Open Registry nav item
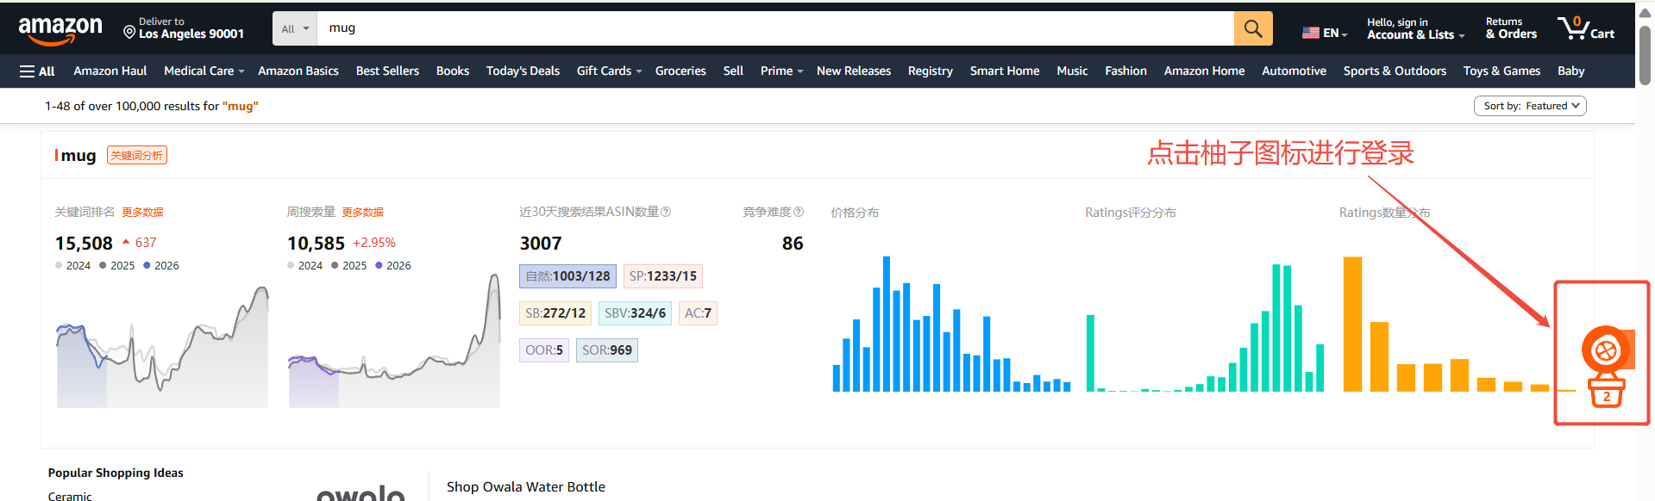The height and width of the screenshot is (501, 1655). [931, 71]
